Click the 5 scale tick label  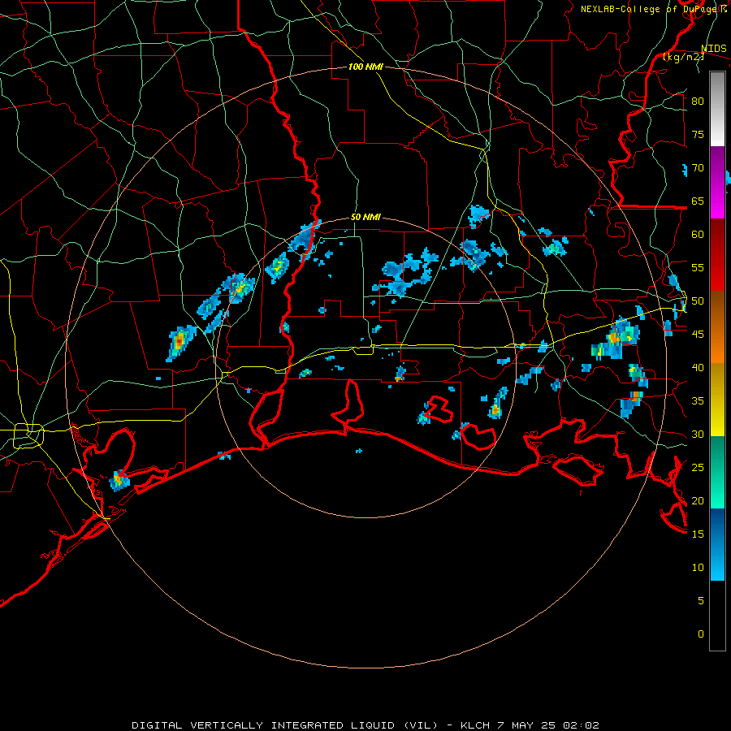[701, 601]
